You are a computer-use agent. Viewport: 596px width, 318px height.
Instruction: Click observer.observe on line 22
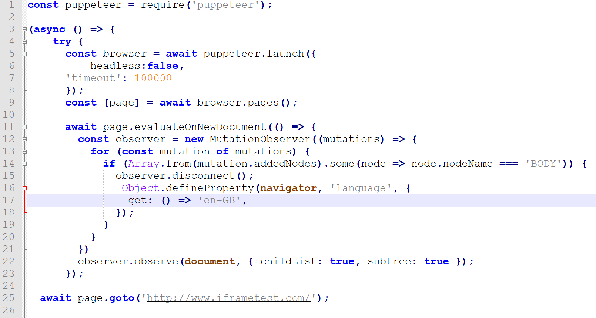coord(128,261)
